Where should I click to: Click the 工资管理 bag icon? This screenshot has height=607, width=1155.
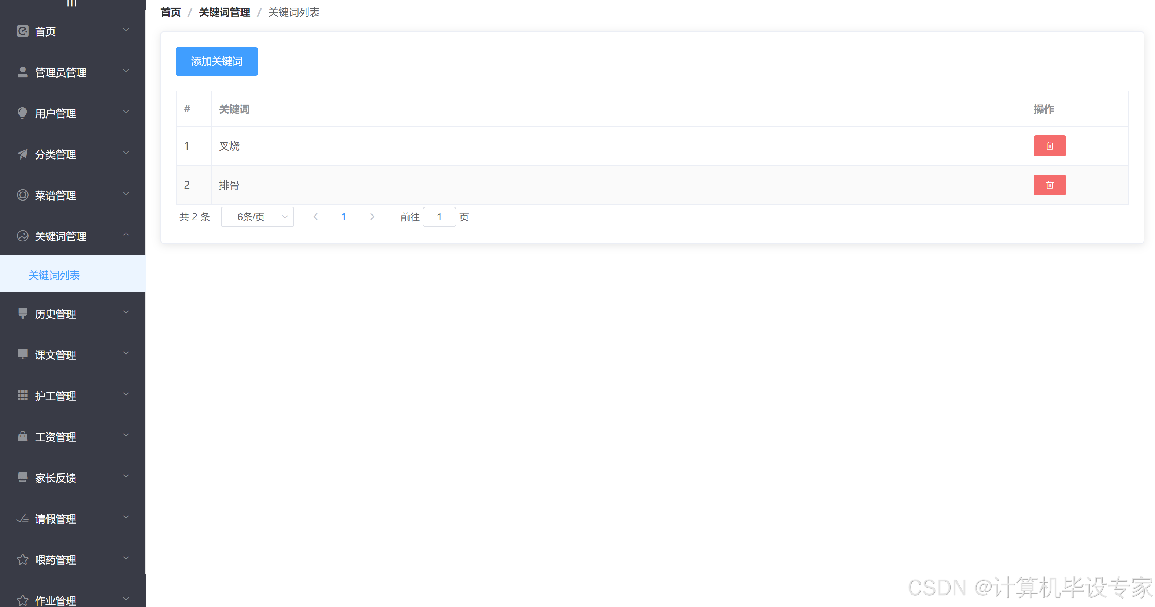(x=22, y=436)
